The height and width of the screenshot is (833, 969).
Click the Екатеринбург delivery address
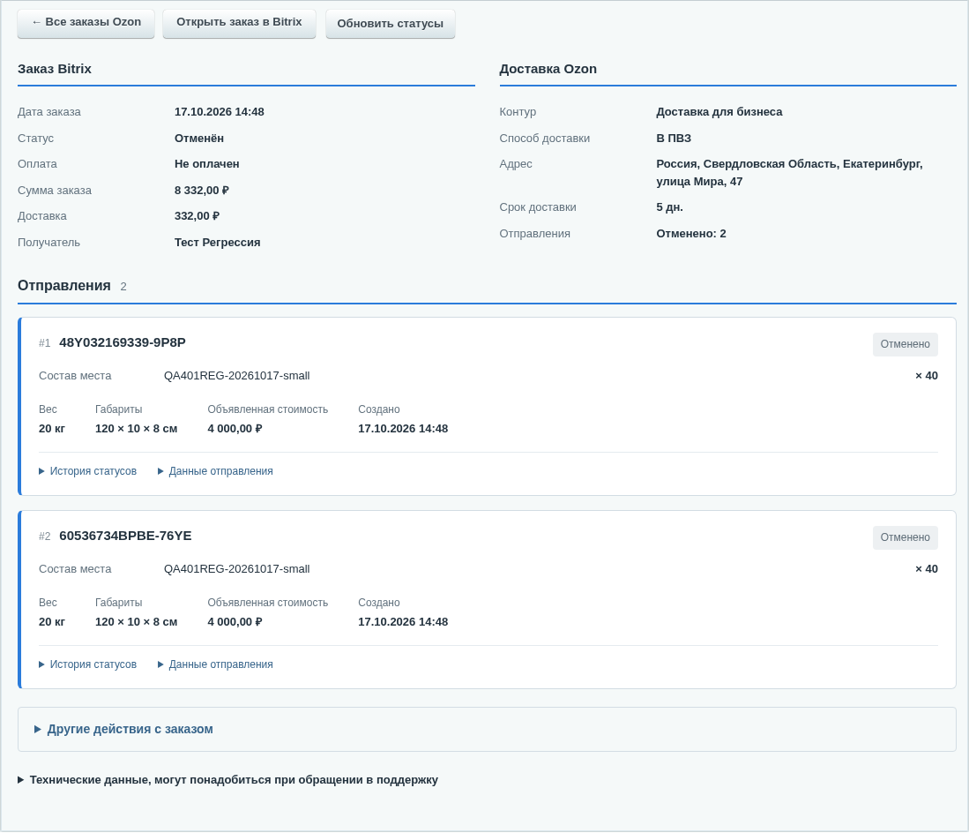pyautogui.click(x=789, y=173)
